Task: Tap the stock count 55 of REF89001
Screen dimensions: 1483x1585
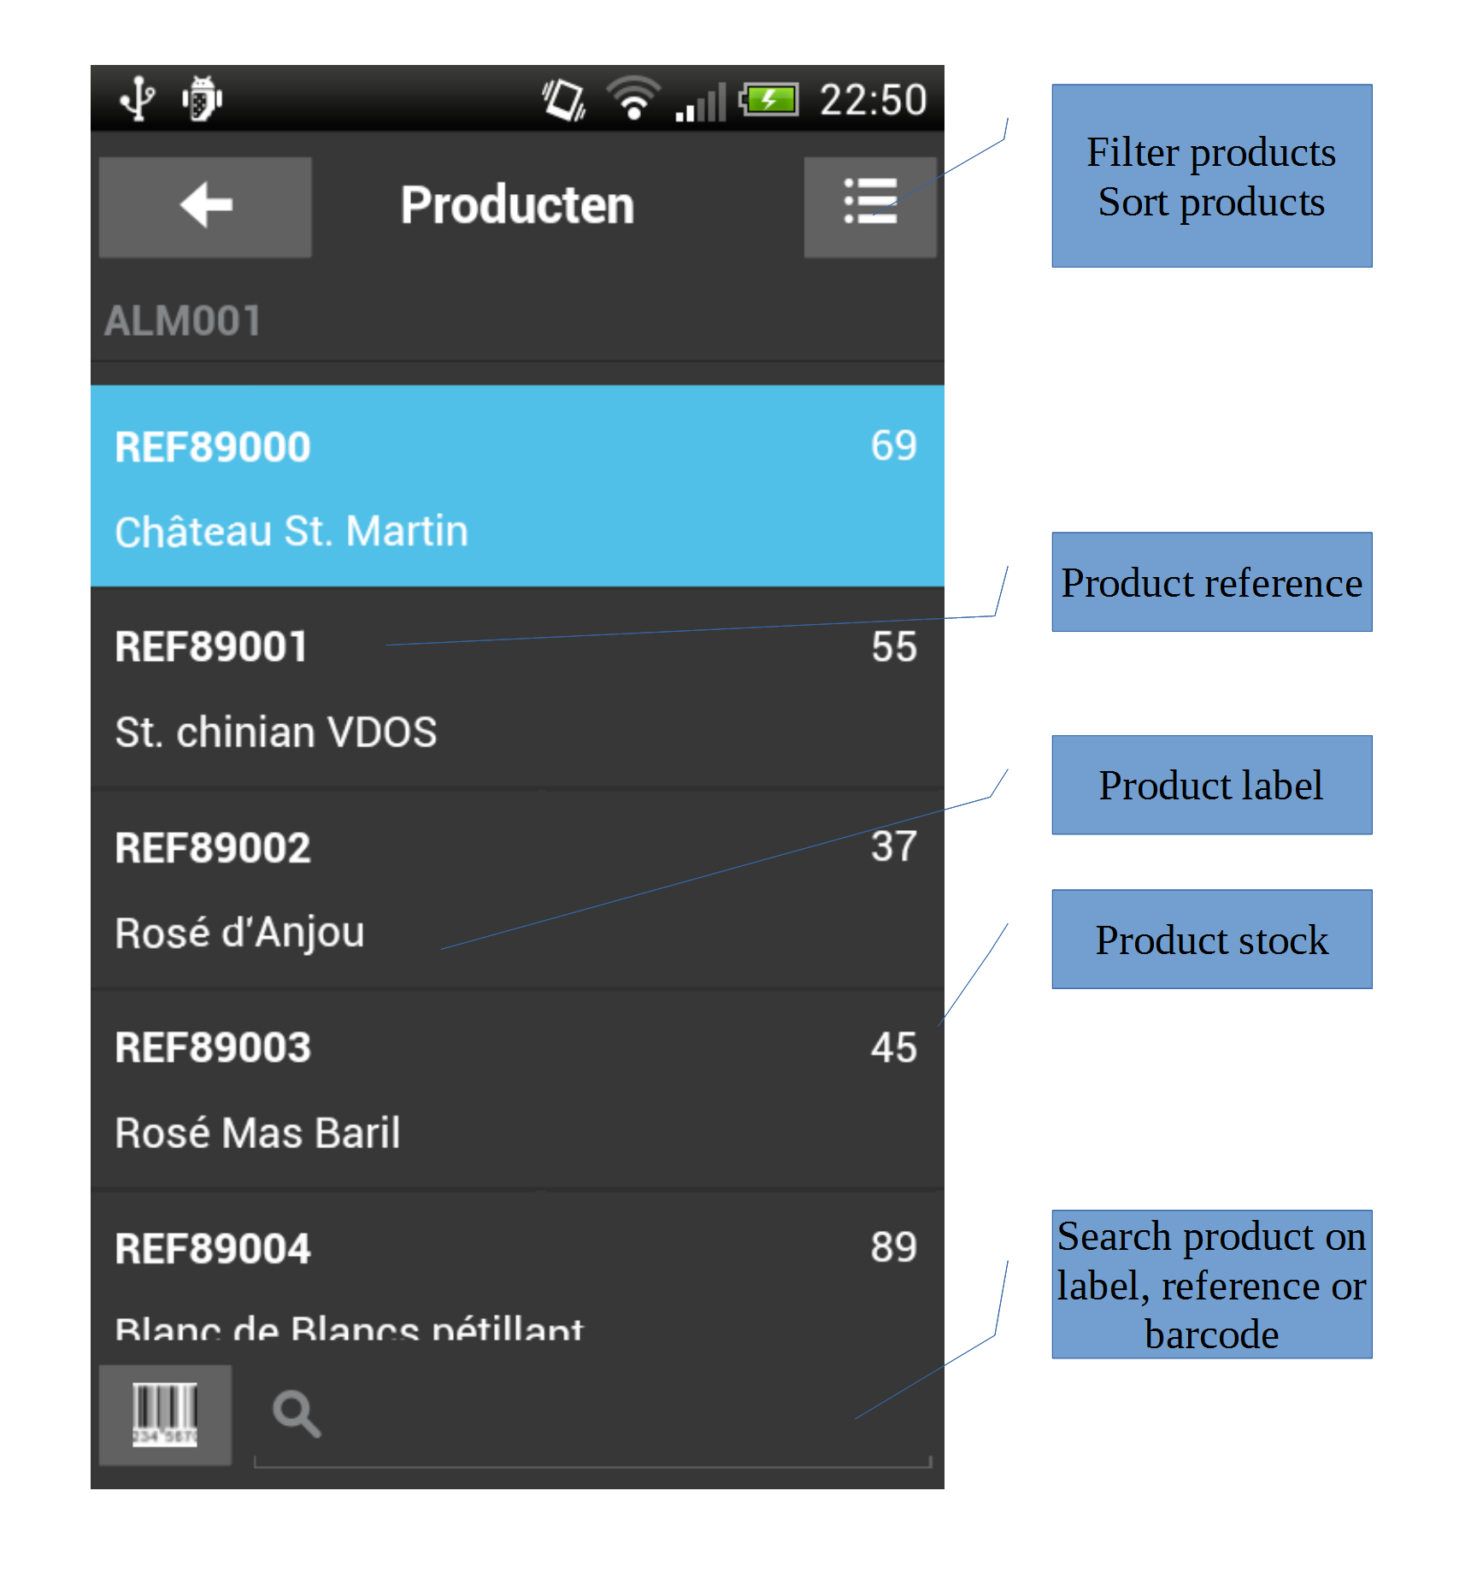Action: [x=894, y=647]
